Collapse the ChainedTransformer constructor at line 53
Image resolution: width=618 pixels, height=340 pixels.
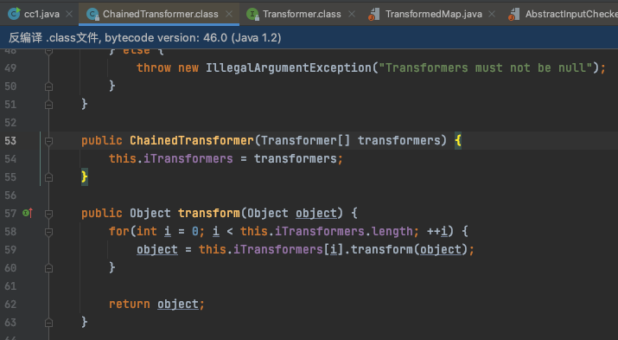[49, 141]
